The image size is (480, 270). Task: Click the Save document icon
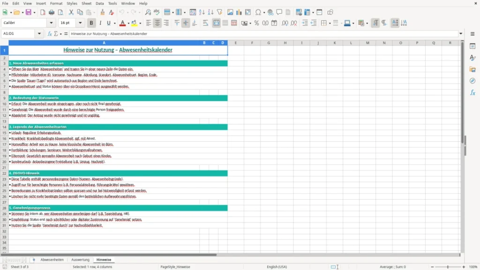click(x=29, y=12)
